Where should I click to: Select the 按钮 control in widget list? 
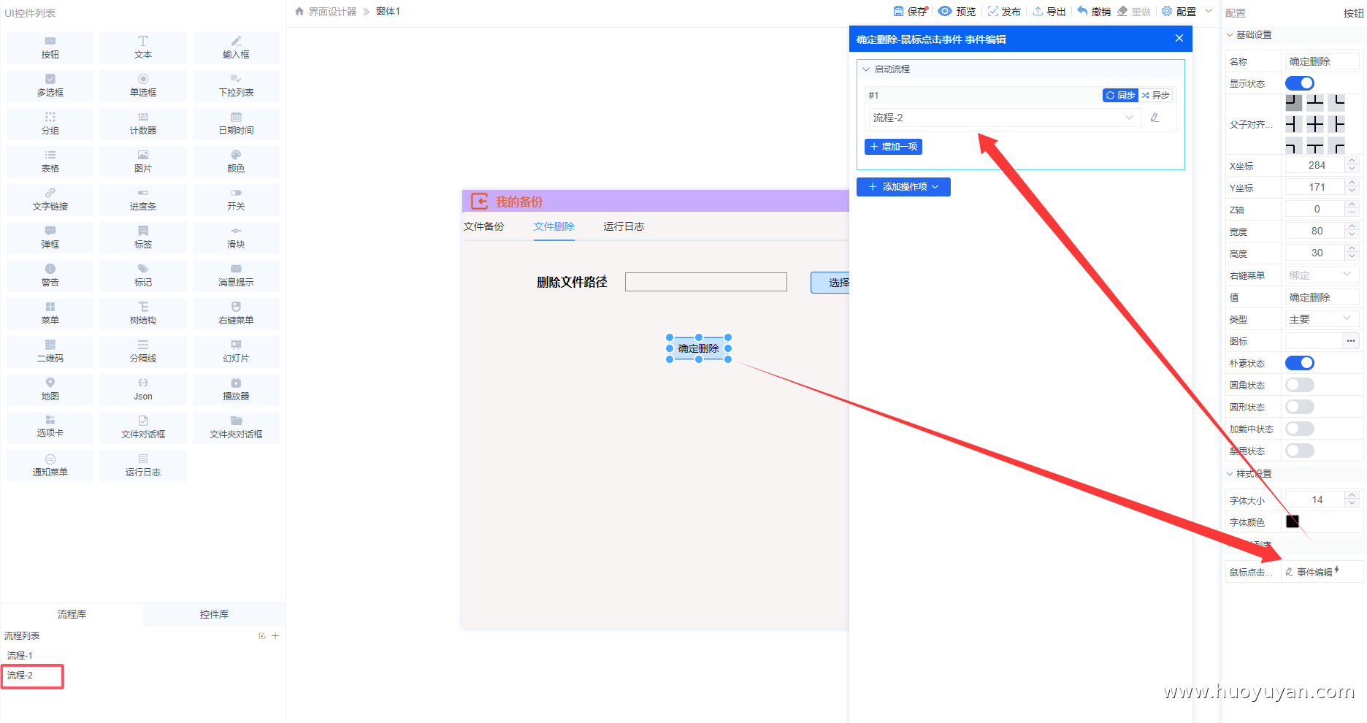(x=50, y=48)
